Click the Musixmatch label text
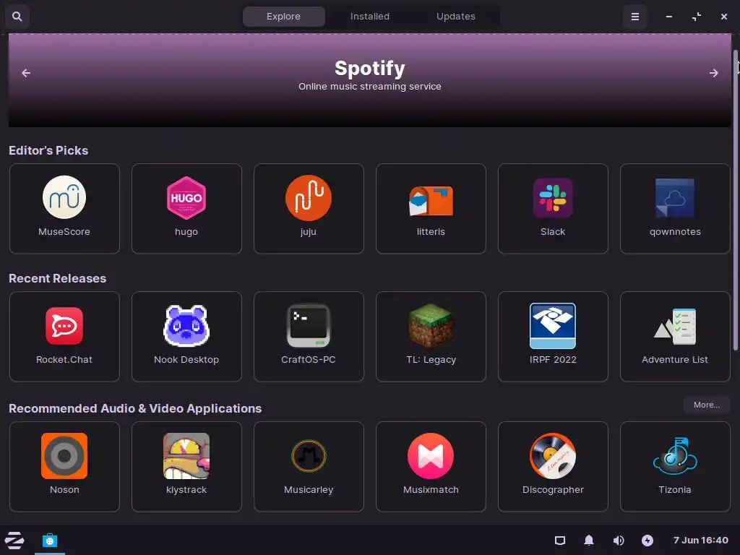Viewport: 740px width, 555px height. [x=431, y=490]
